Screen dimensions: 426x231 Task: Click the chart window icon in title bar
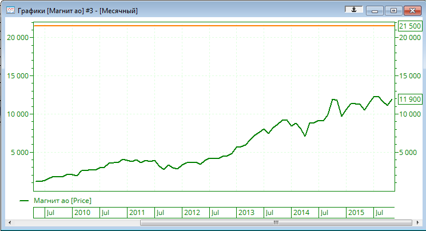tap(10, 10)
